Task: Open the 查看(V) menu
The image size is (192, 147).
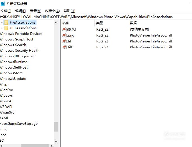Action: (36, 11)
